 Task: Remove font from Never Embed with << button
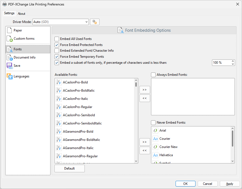click(x=145, y=150)
